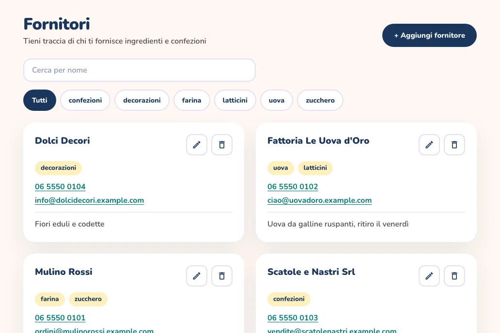Delete Scatole e Nastri Srl supplier
The height and width of the screenshot is (333, 500).
click(x=454, y=276)
